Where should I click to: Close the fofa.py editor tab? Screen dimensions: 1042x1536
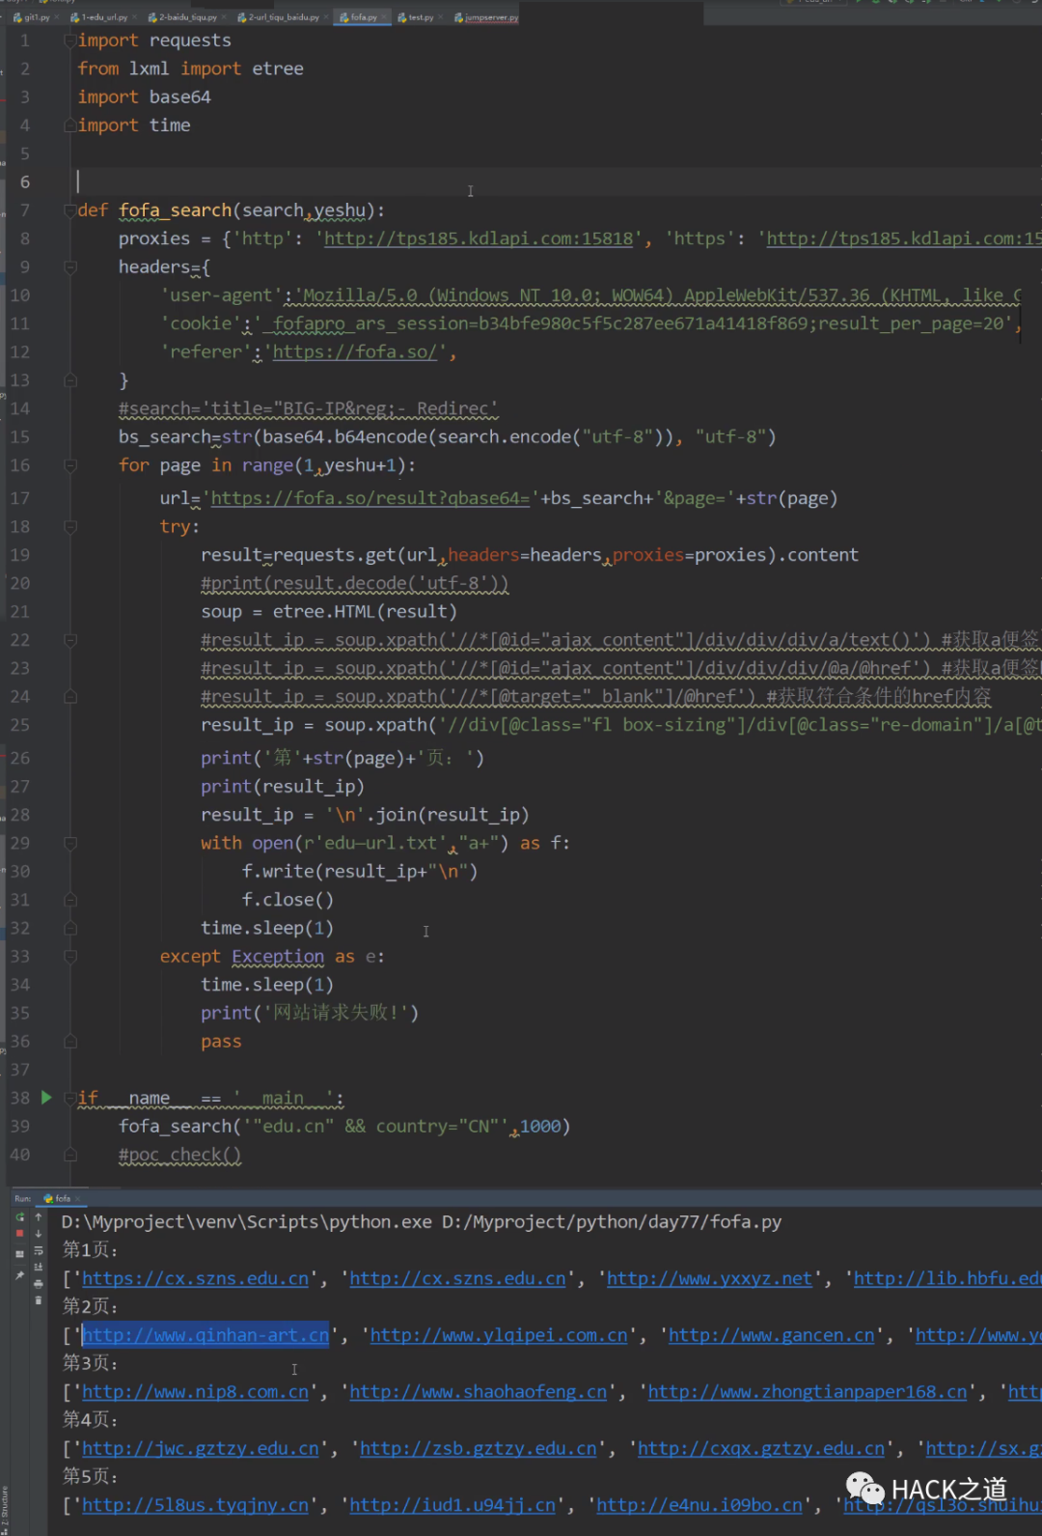[384, 17]
